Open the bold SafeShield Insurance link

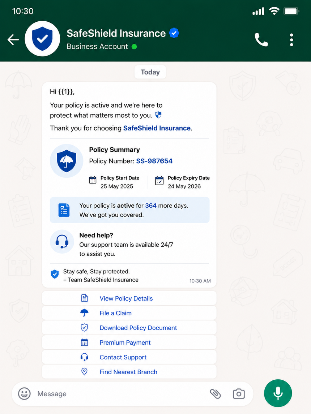(x=157, y=128)
